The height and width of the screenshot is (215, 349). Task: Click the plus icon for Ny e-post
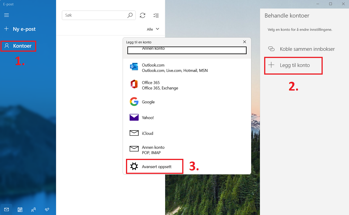pyautogui.click(x=6, y=29)
